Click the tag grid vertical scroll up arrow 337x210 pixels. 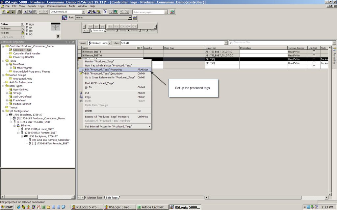tap(330, 48)
